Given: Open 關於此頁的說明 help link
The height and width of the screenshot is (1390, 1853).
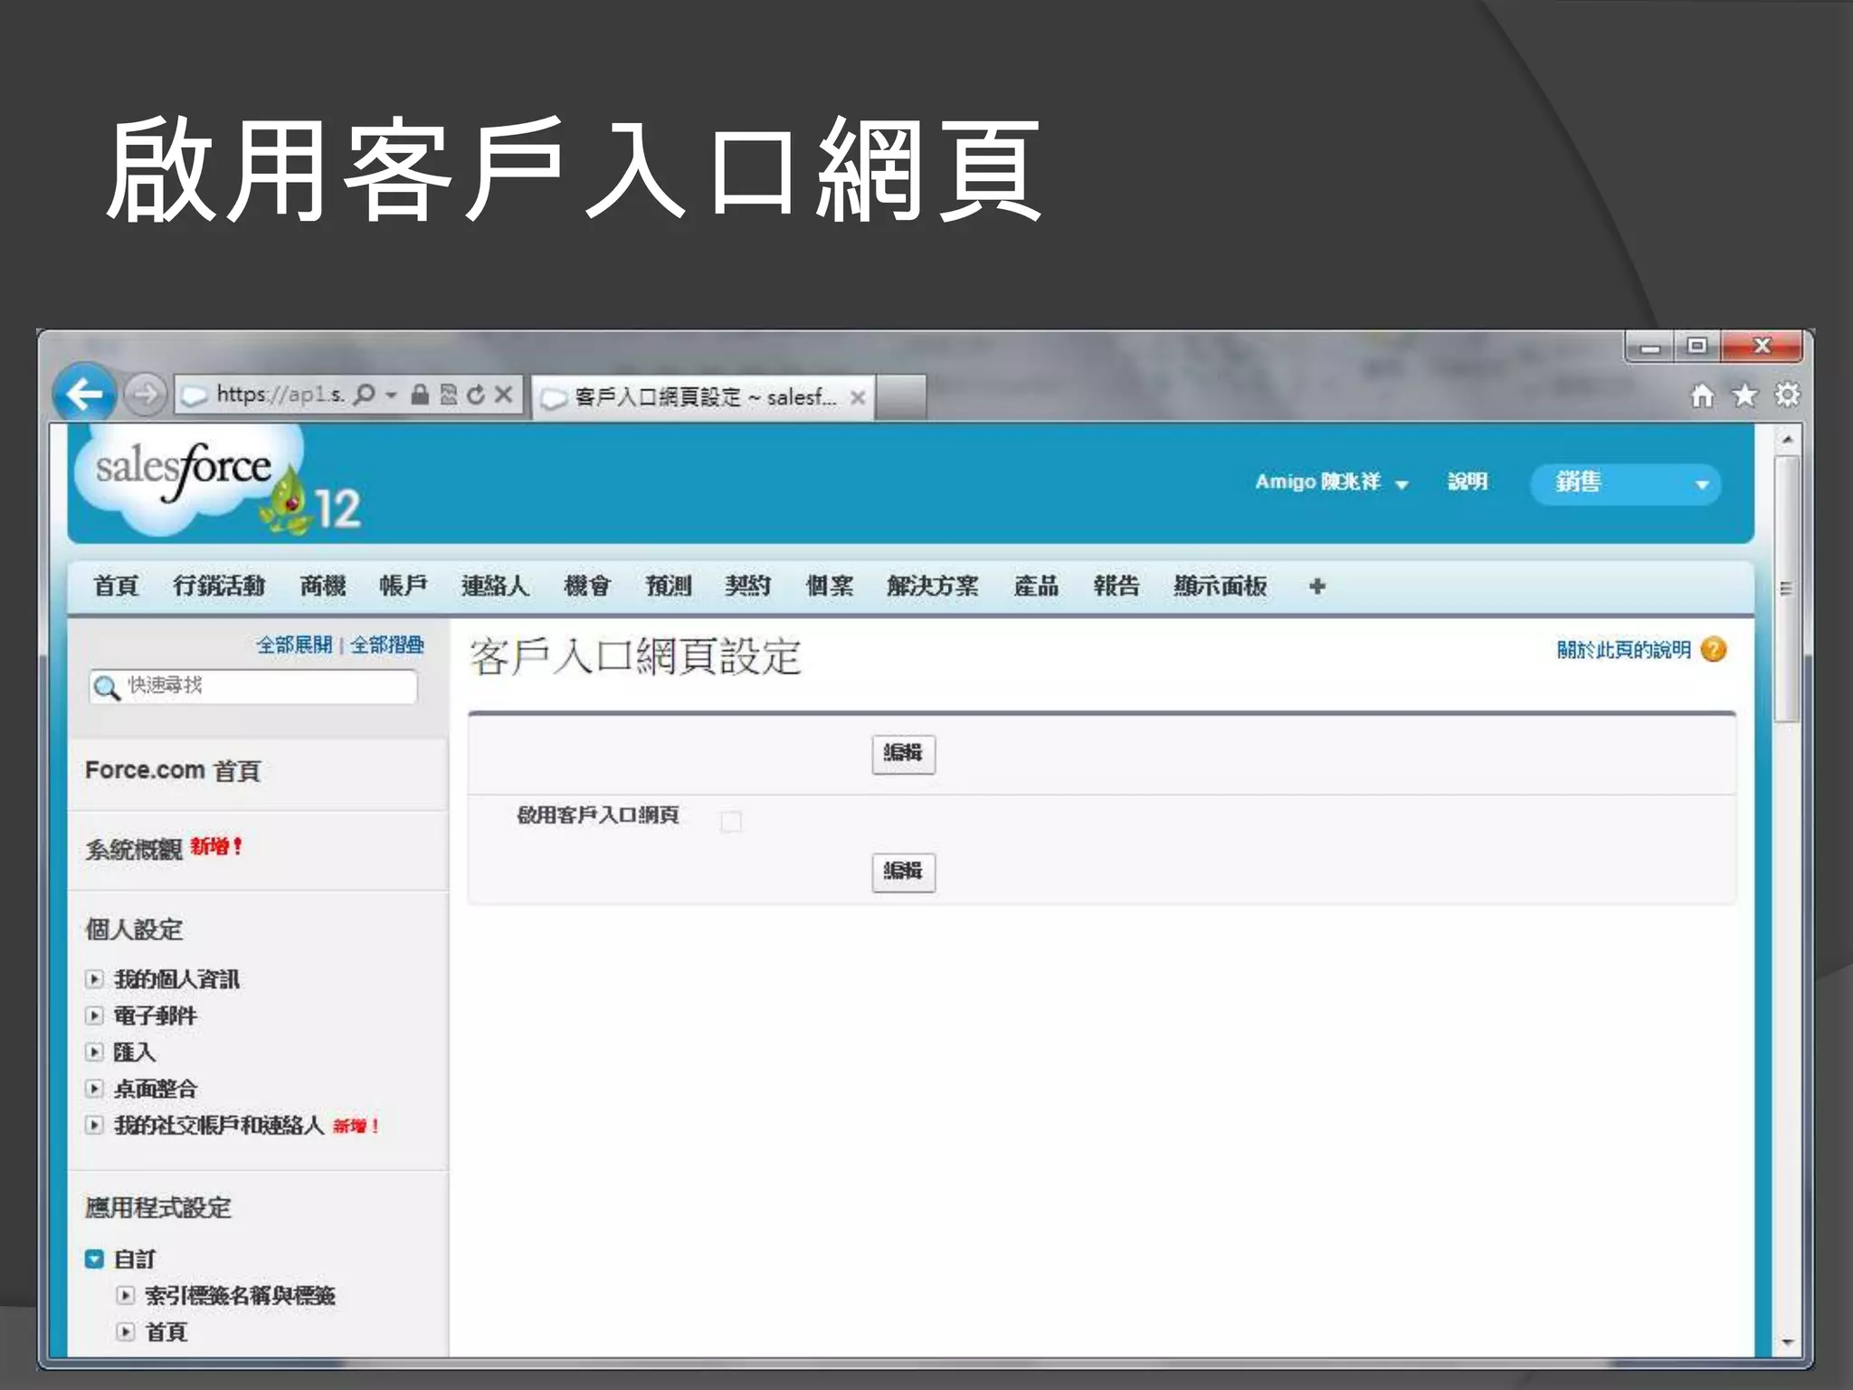Looking at the screenshot, I should pyautogui.click(x=1624, y=650).
